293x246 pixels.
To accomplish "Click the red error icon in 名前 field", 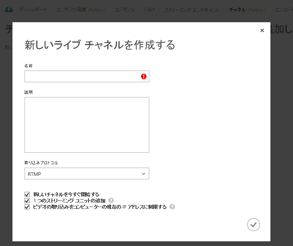I will click(x=144, y=76).
